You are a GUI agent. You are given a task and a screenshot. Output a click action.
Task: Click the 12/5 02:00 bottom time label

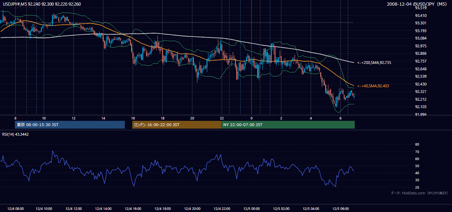[282, 209]
